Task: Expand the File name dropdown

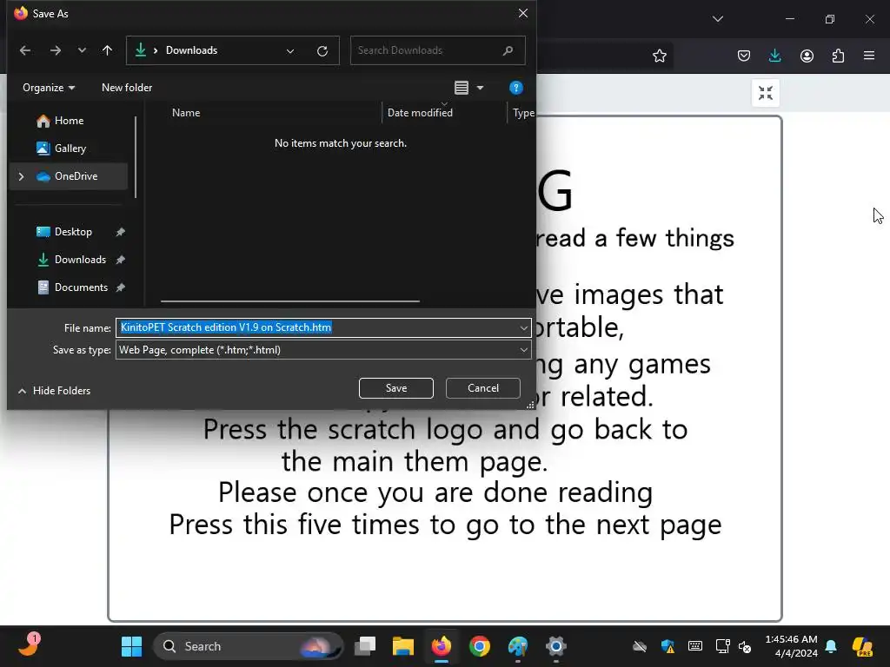Action: point(523,327)
